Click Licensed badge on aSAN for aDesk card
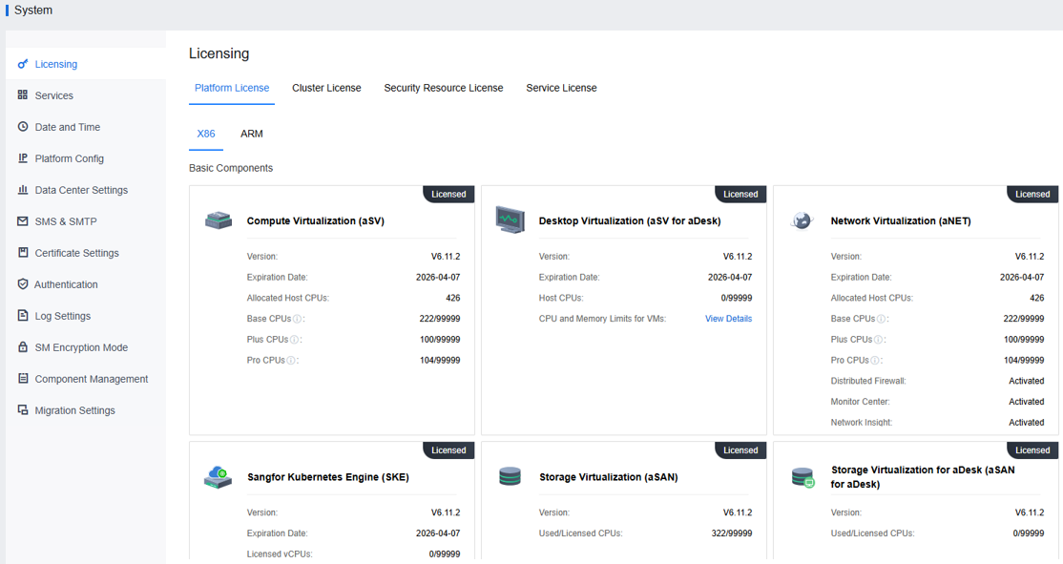Image resolution: width=1063 pixels, height=564 pixels. click(1032, 450)
